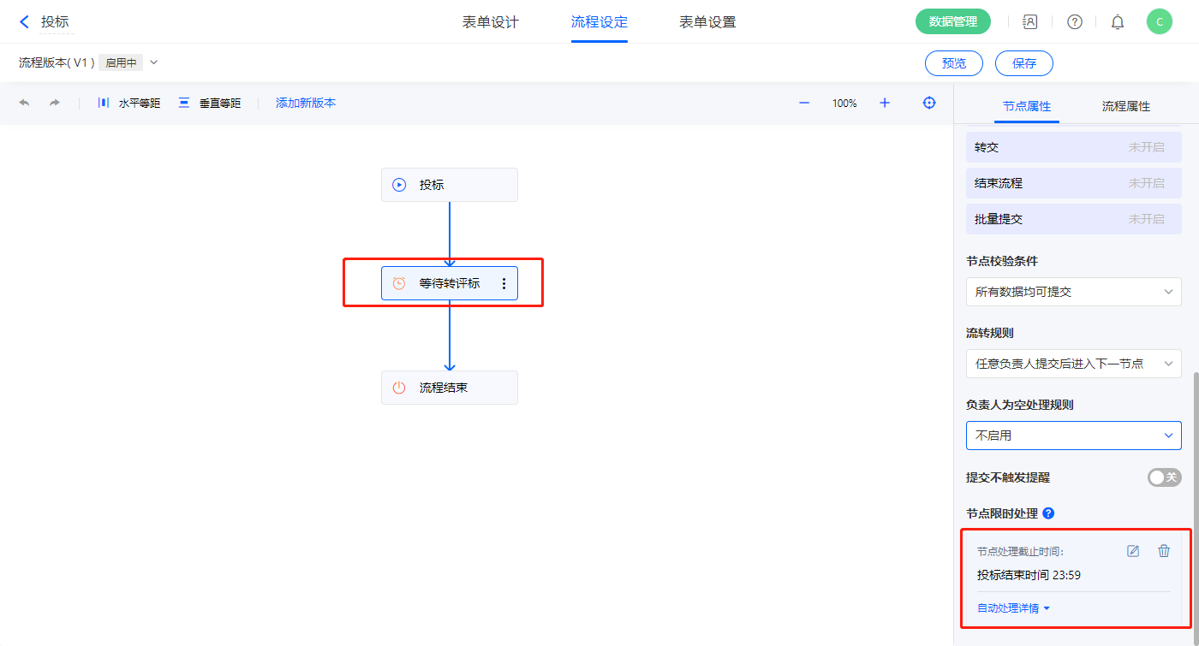Expand the 自动处理详情 section
The width and height of the screenshot is (1199, 646).
1013,608
